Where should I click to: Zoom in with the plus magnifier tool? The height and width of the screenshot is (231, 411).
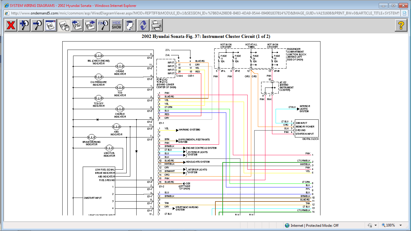pos(24,25)
